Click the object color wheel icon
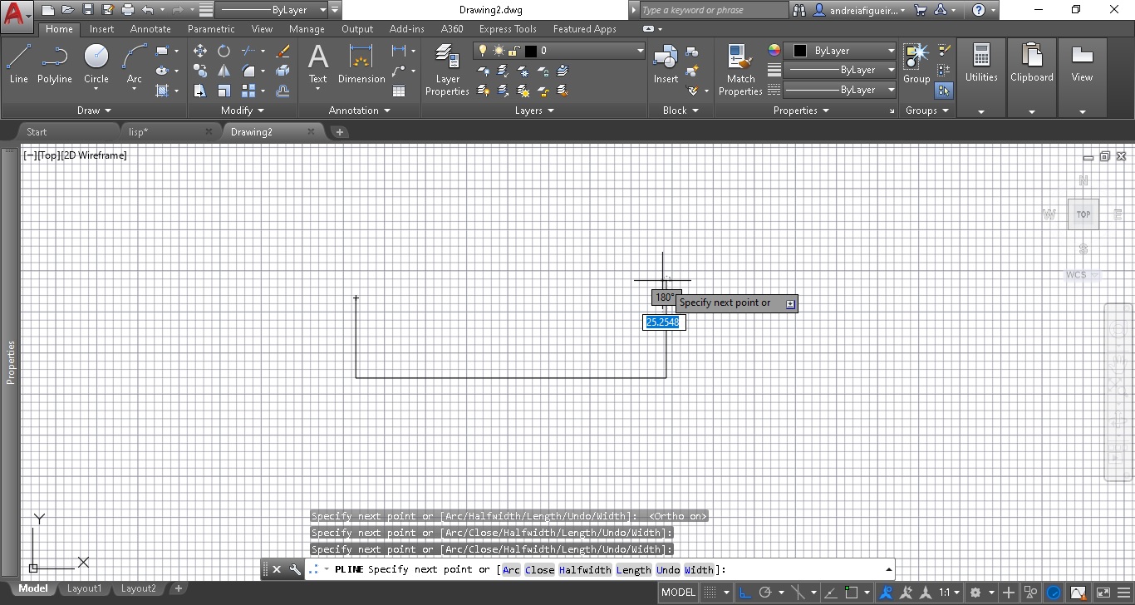The image size is (1135, 605). [774, 51]
